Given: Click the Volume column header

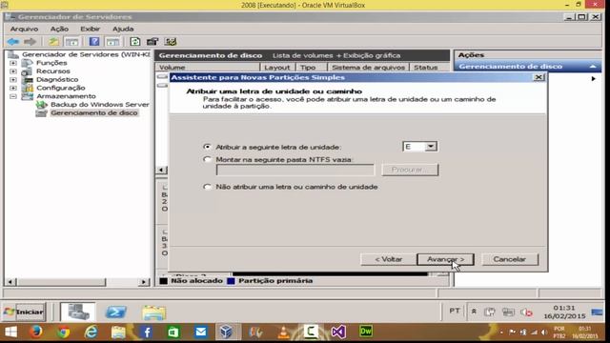Looking at the screenshot, I should point(208,68).
